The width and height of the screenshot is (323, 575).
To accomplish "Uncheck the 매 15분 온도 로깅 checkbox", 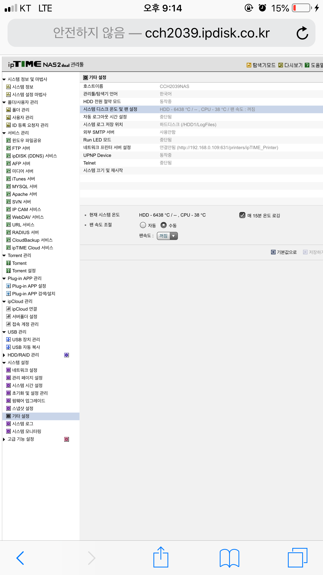I will click(x=242, y=215).
